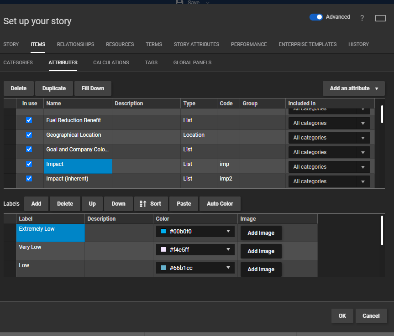Image resolution: width=394 pixels, height=336 pixels.
Task: Select the Fuel Reduction Benefit name cell
Action: tap(78, 123)
